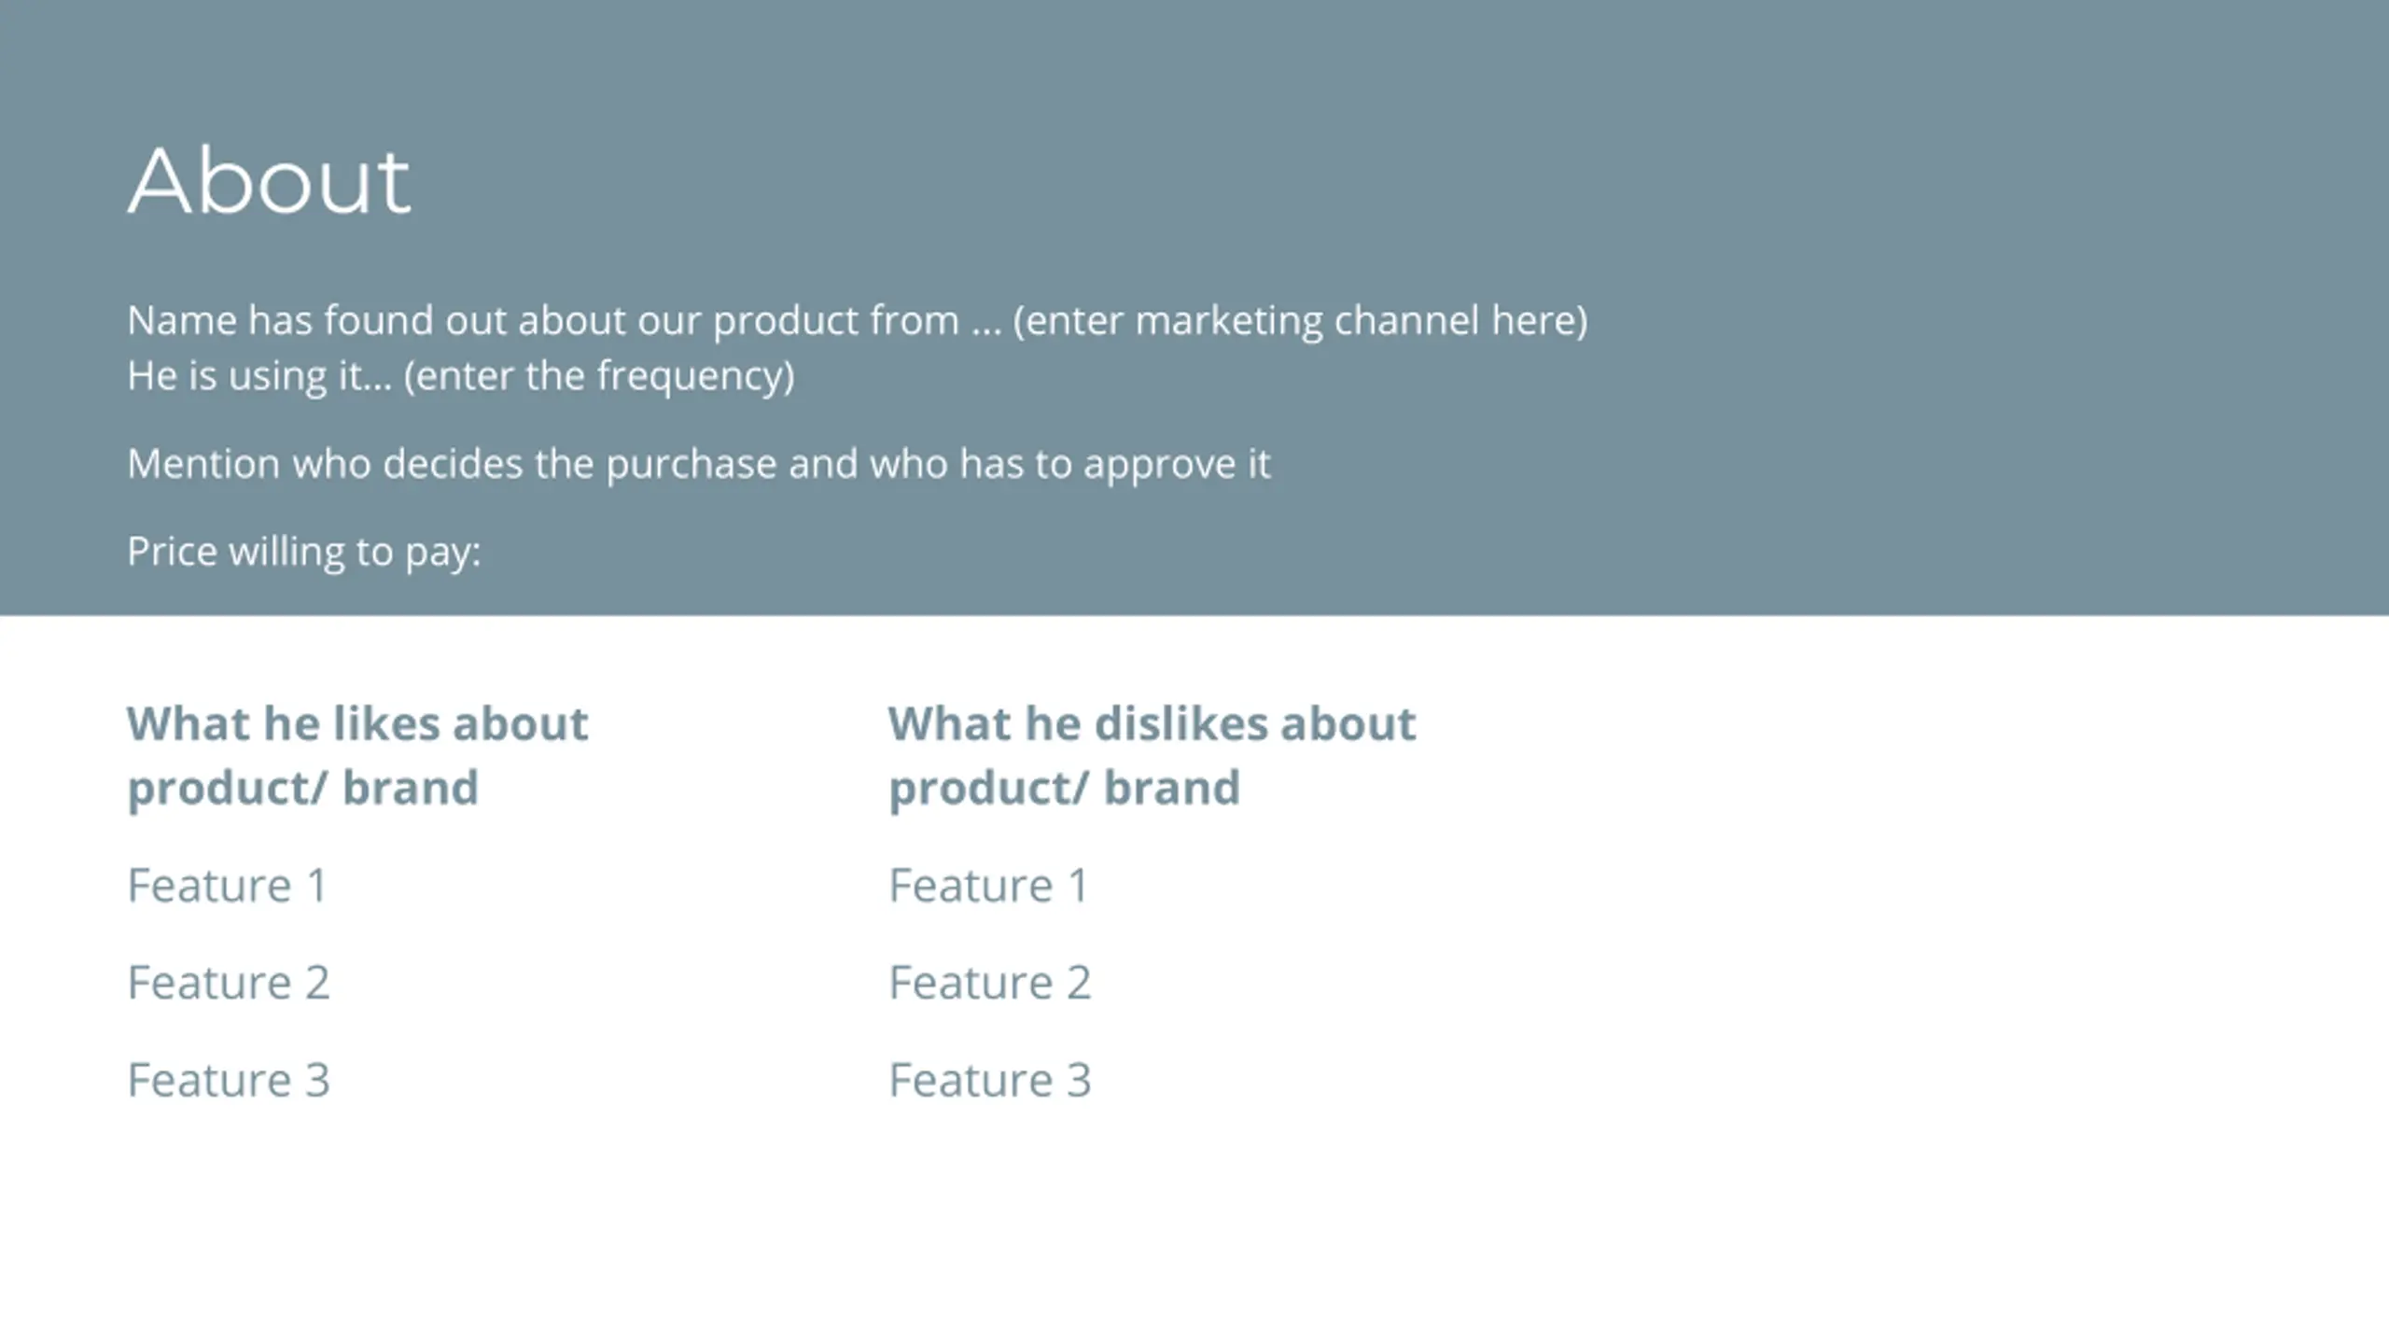2389x1344 pixels.
Task: Click Feature 2 in the likes column
Action: [x=229, y=982]
